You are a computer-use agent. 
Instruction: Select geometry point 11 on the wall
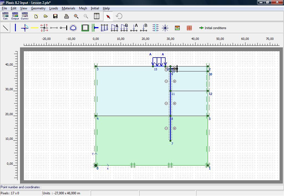pos(171,91)
